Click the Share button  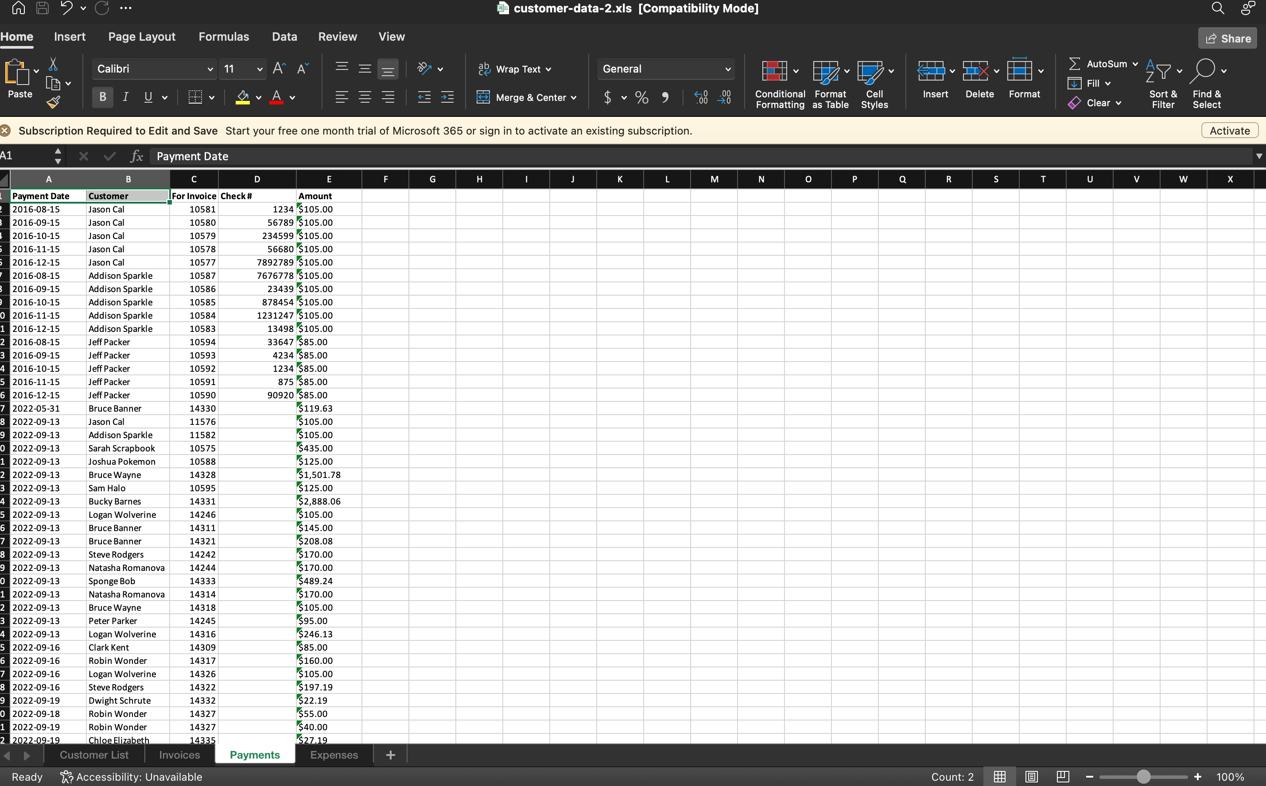click(x=1227, y=39)
